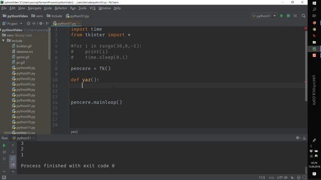Toggle scroll-to-end in the Run console

pyautogui.click(x=13, y=165)
